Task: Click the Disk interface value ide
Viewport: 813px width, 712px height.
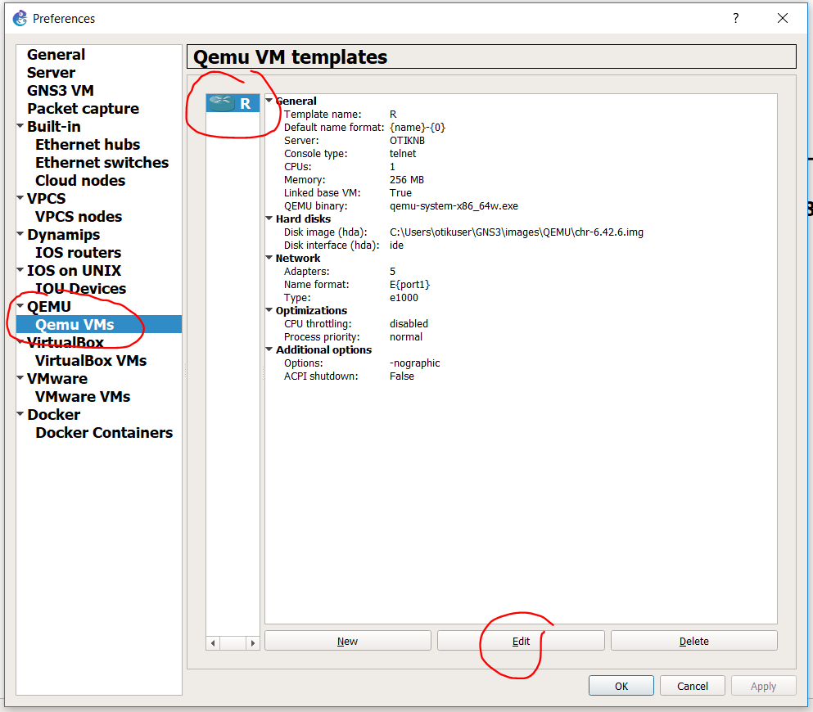Action: tap(396, 245)
